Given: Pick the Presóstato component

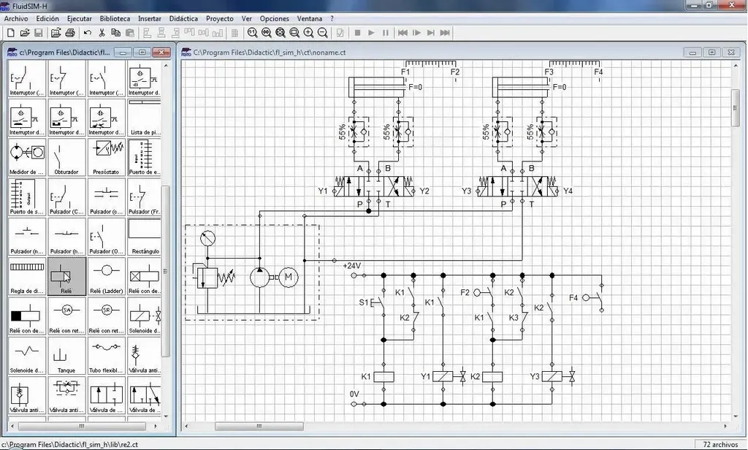Looking at the screenshot, I should (107, 158).
